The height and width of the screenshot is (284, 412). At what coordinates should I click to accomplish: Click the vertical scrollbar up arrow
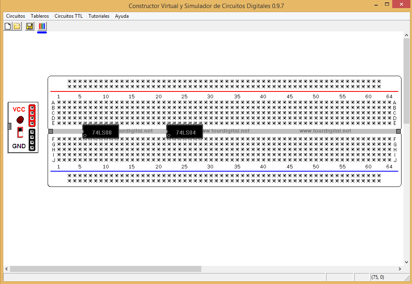406,35
